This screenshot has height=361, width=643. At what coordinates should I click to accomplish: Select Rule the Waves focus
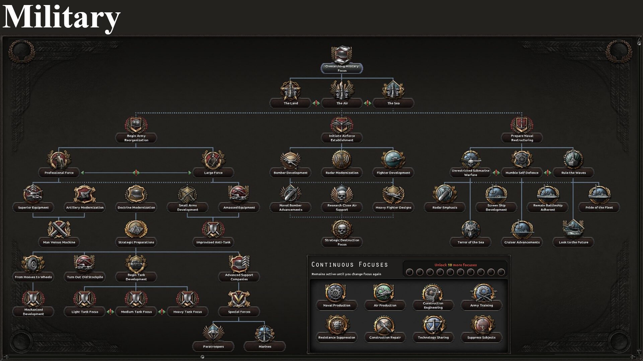[x=573, y=164]
